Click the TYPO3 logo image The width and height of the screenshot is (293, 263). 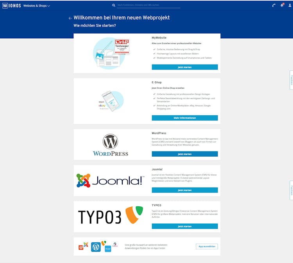coord(111,215)
